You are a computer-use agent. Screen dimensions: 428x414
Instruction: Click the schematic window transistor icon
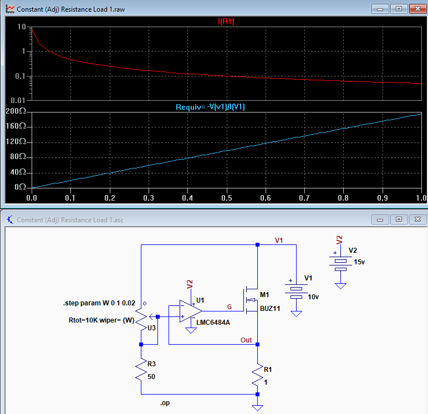click(10, 219)
